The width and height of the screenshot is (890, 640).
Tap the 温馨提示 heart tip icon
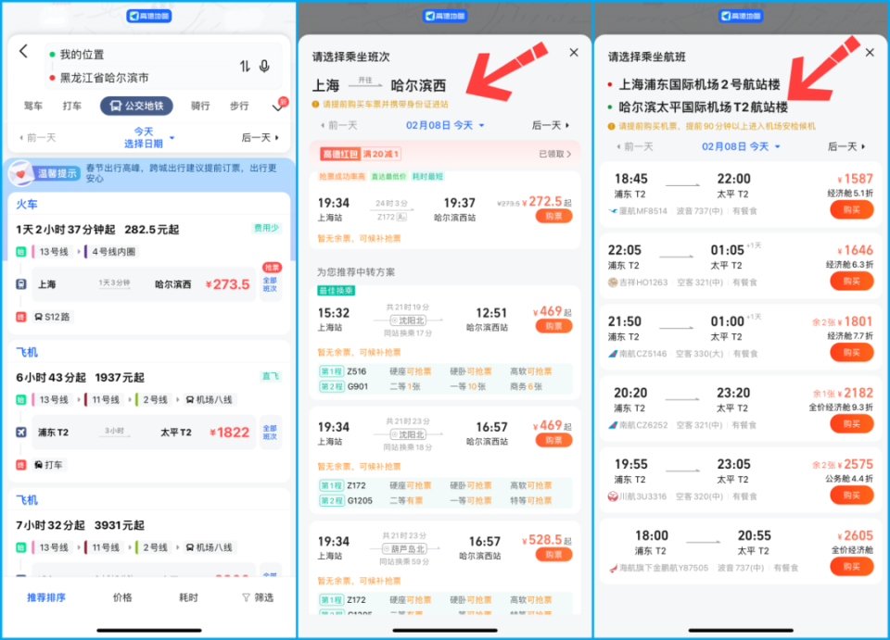pos(21,173)
